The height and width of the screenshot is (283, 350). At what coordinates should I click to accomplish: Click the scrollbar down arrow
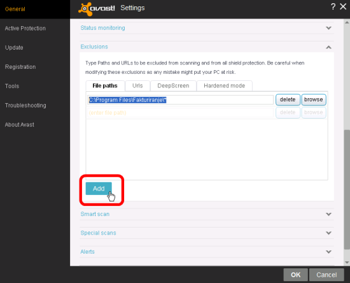coord(347,263)
